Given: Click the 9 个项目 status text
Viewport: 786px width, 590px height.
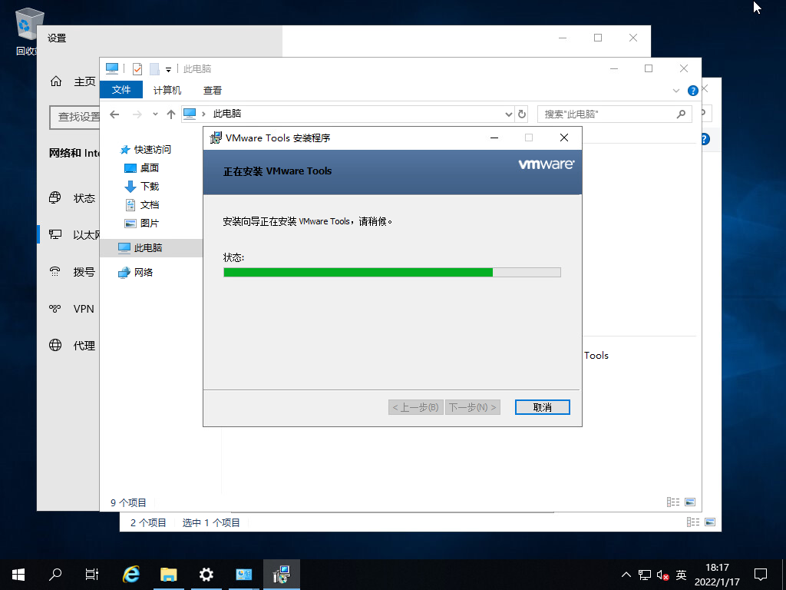Looking at the screenshot, I should coord(128,502).
